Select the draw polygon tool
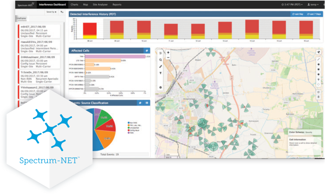The image size is (325, 194). (319, 64)
